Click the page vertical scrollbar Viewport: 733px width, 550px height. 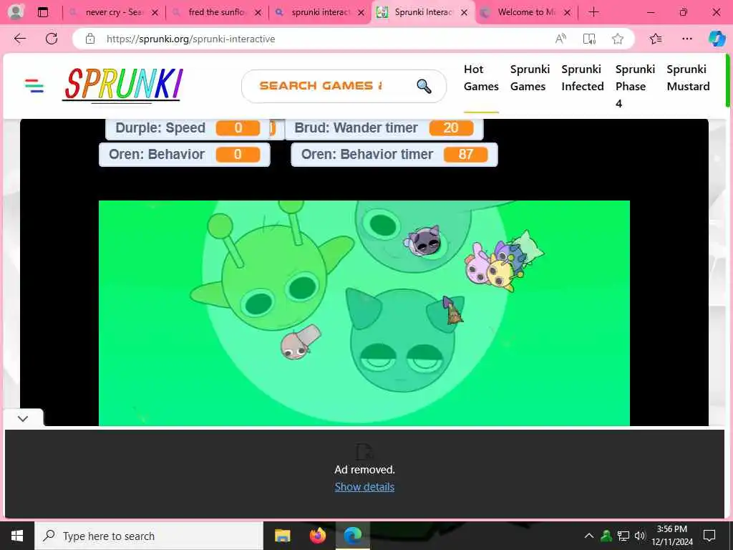728,81
